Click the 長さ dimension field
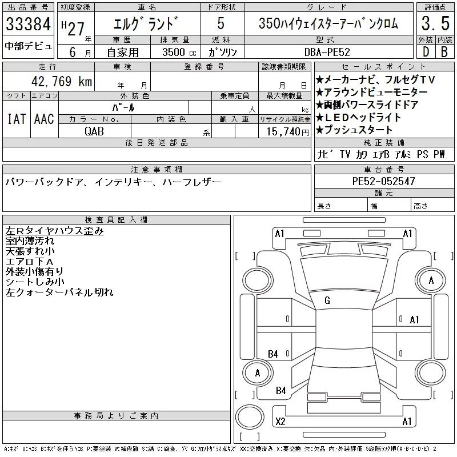The height and width of the screenshot is (457, 457). pyautogui.click(x=340, y=205)
